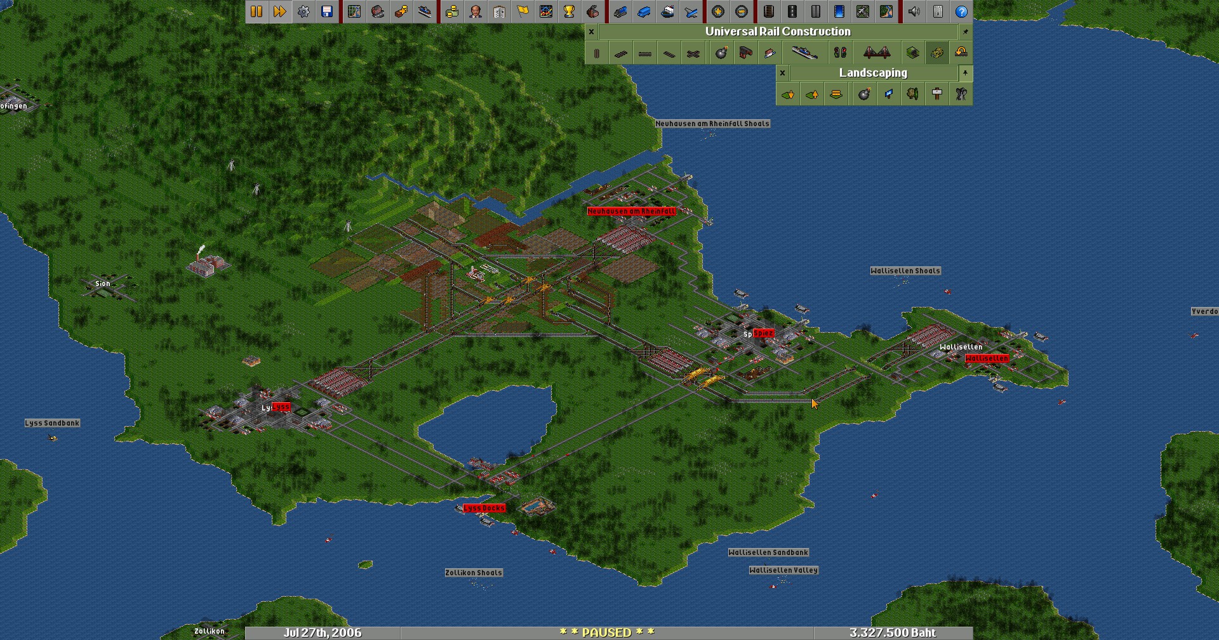Select the rail tunnel building tool

[x=912, y=53]
